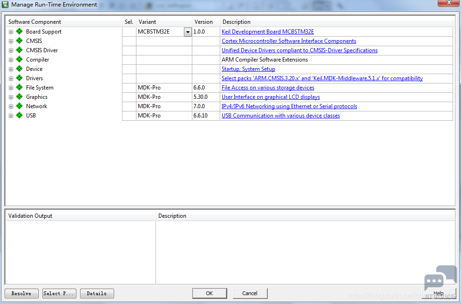
Task: Expand the Graphics tree node
Action: pyautogui.click(x=11, y=97)
